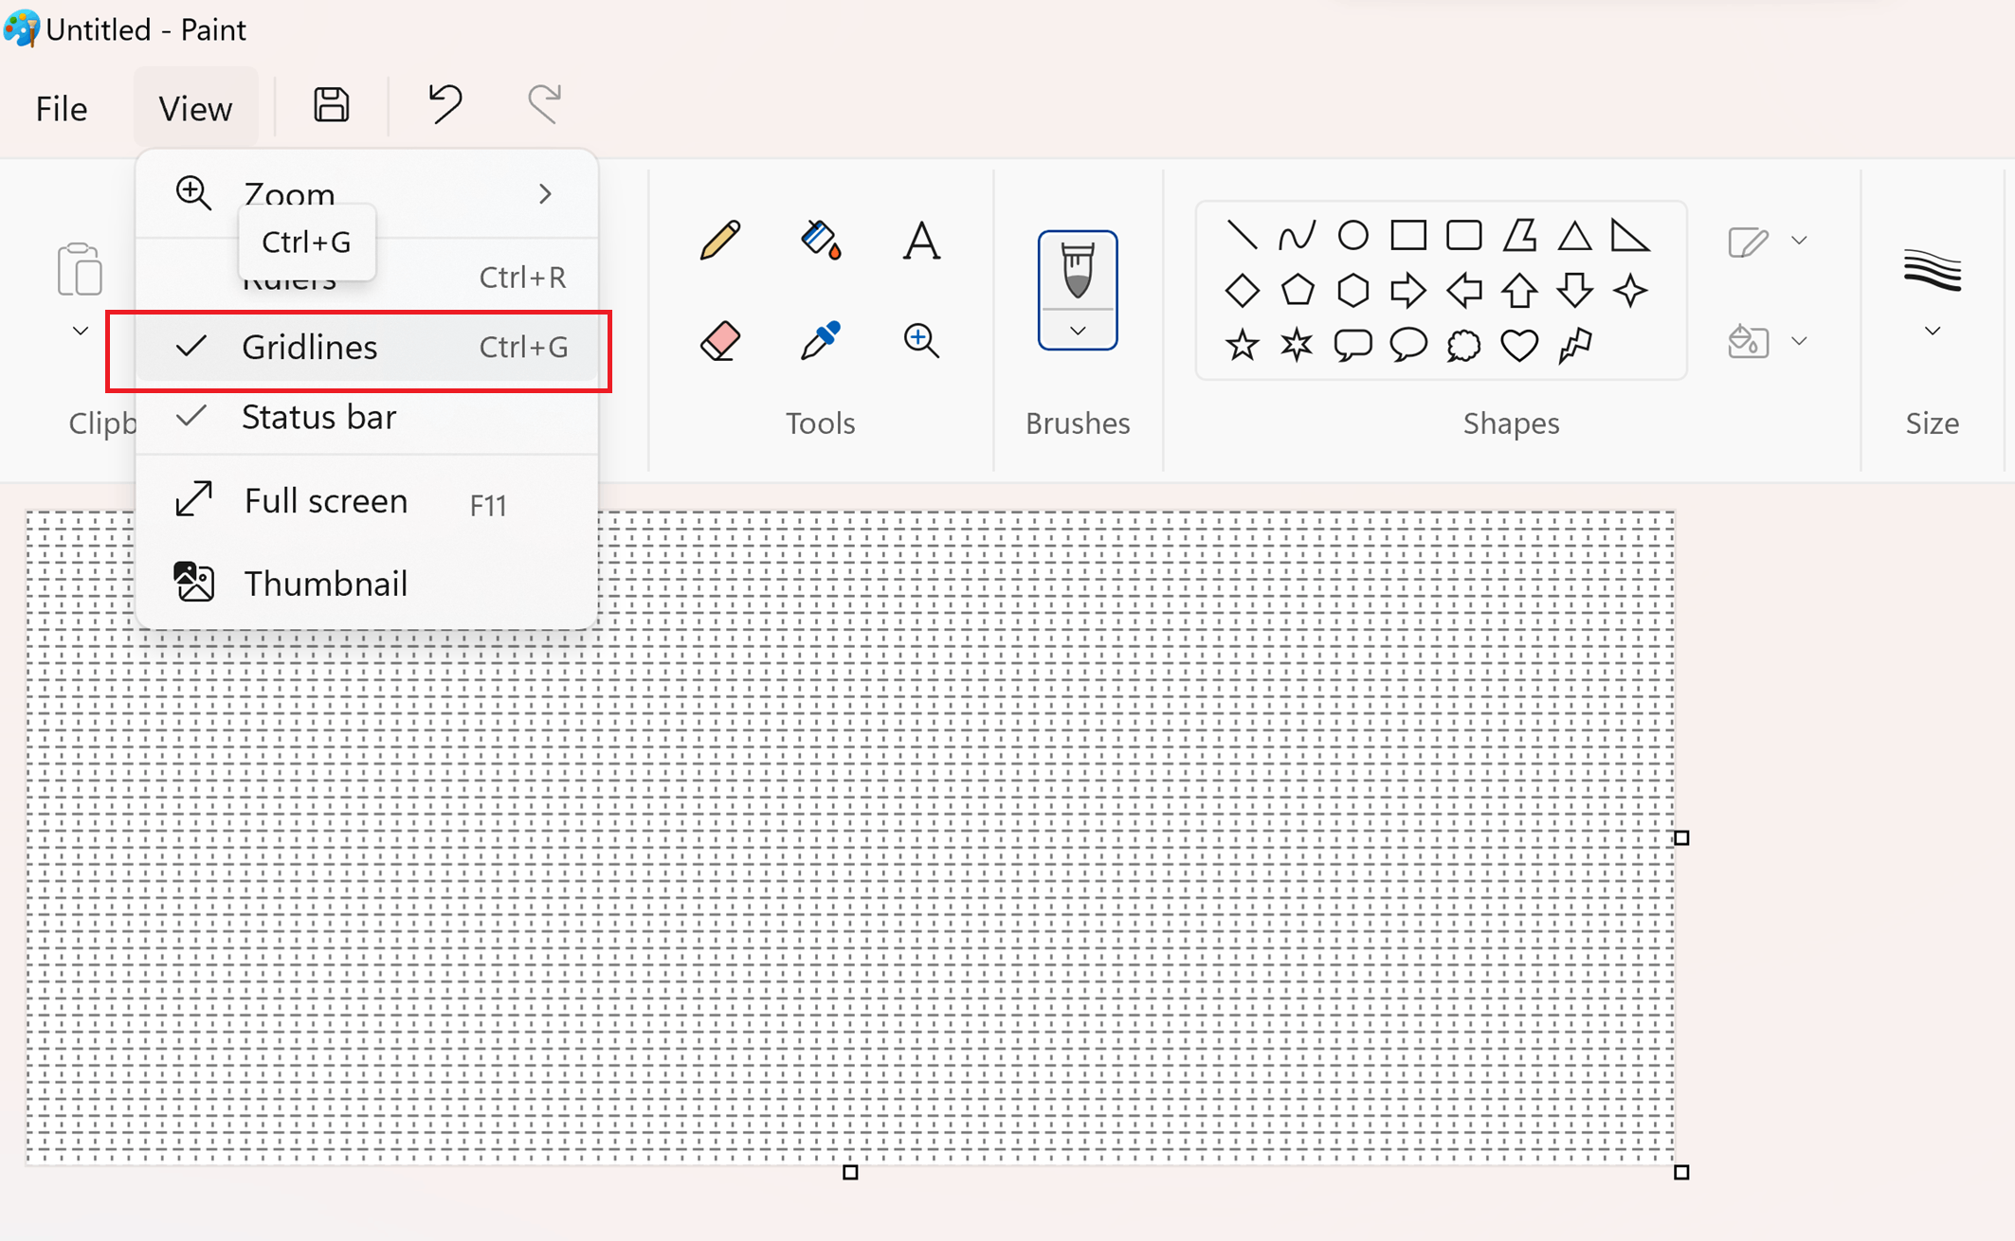Expand the Paste options chevron
This screenshot has width=2015, height=1241.
click(81, 331)
